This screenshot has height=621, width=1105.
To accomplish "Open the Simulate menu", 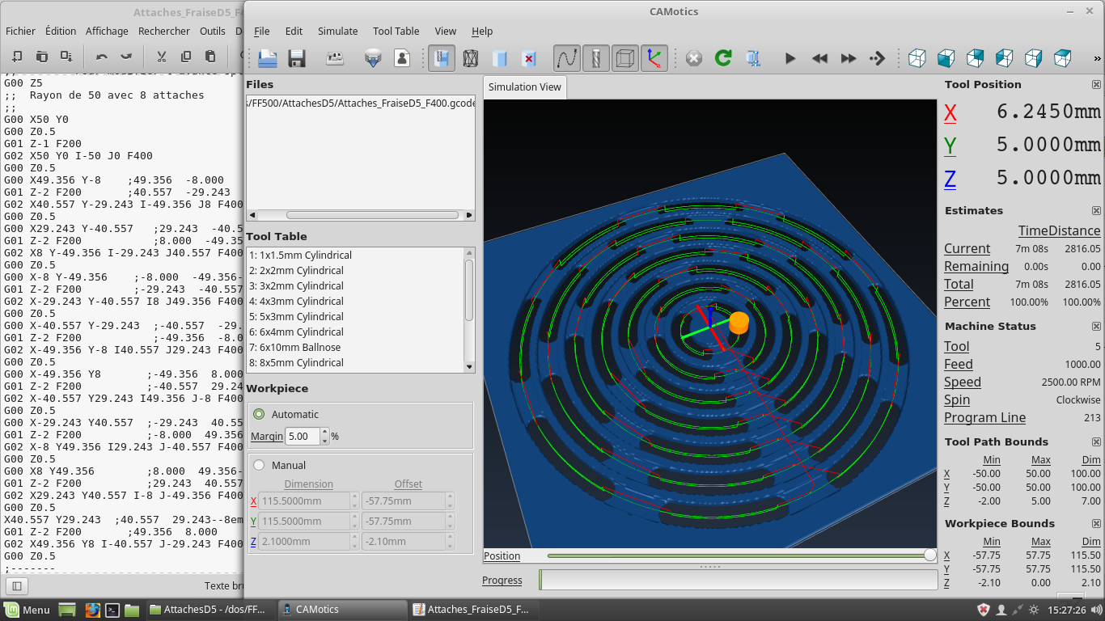I will 337,31.
